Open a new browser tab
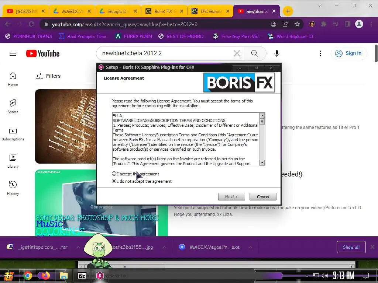 pos(288,11)
